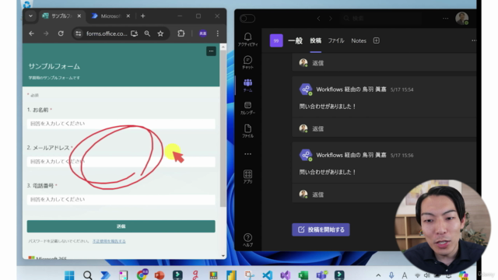Select the ファイル tab in the channel

tap(336, 40)
